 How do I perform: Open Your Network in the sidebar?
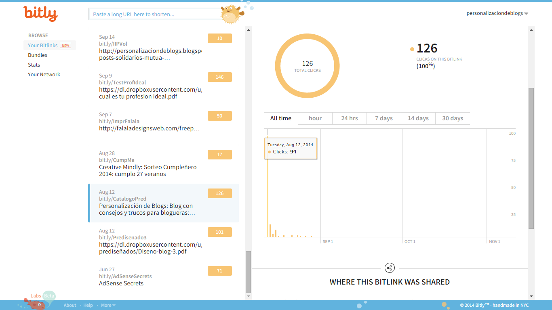(44, 74)
